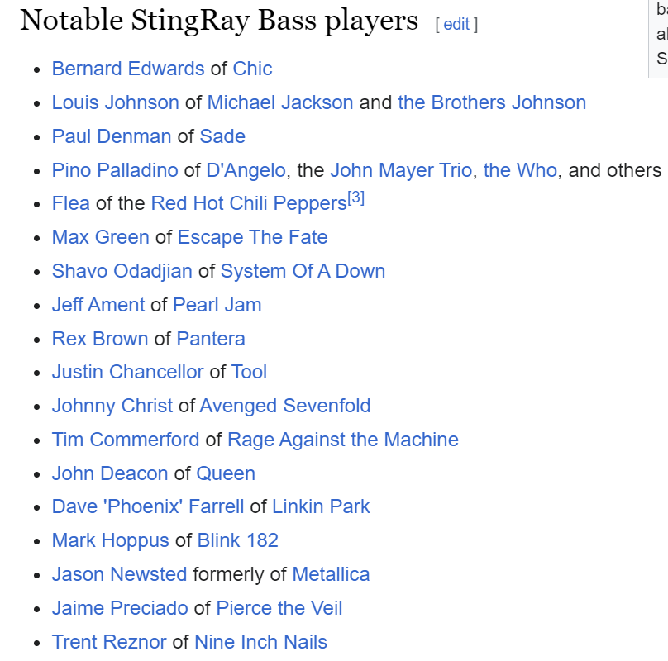Image resolution: width=668 pixels, height=661 pixels.
Task: Open the Brothers Johnson link
Action: 492,102
